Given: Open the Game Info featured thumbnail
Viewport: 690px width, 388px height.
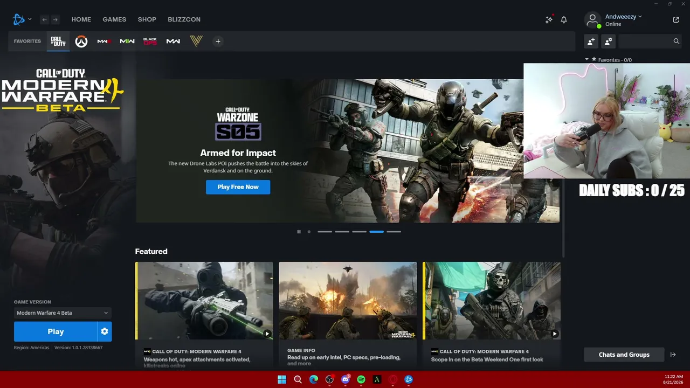Looking at the screenshot, I should (348, 301).
